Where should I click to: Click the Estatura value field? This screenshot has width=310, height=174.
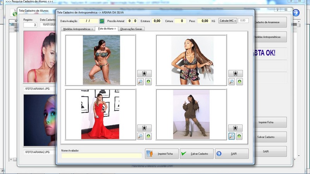click(x=157, y=21)
